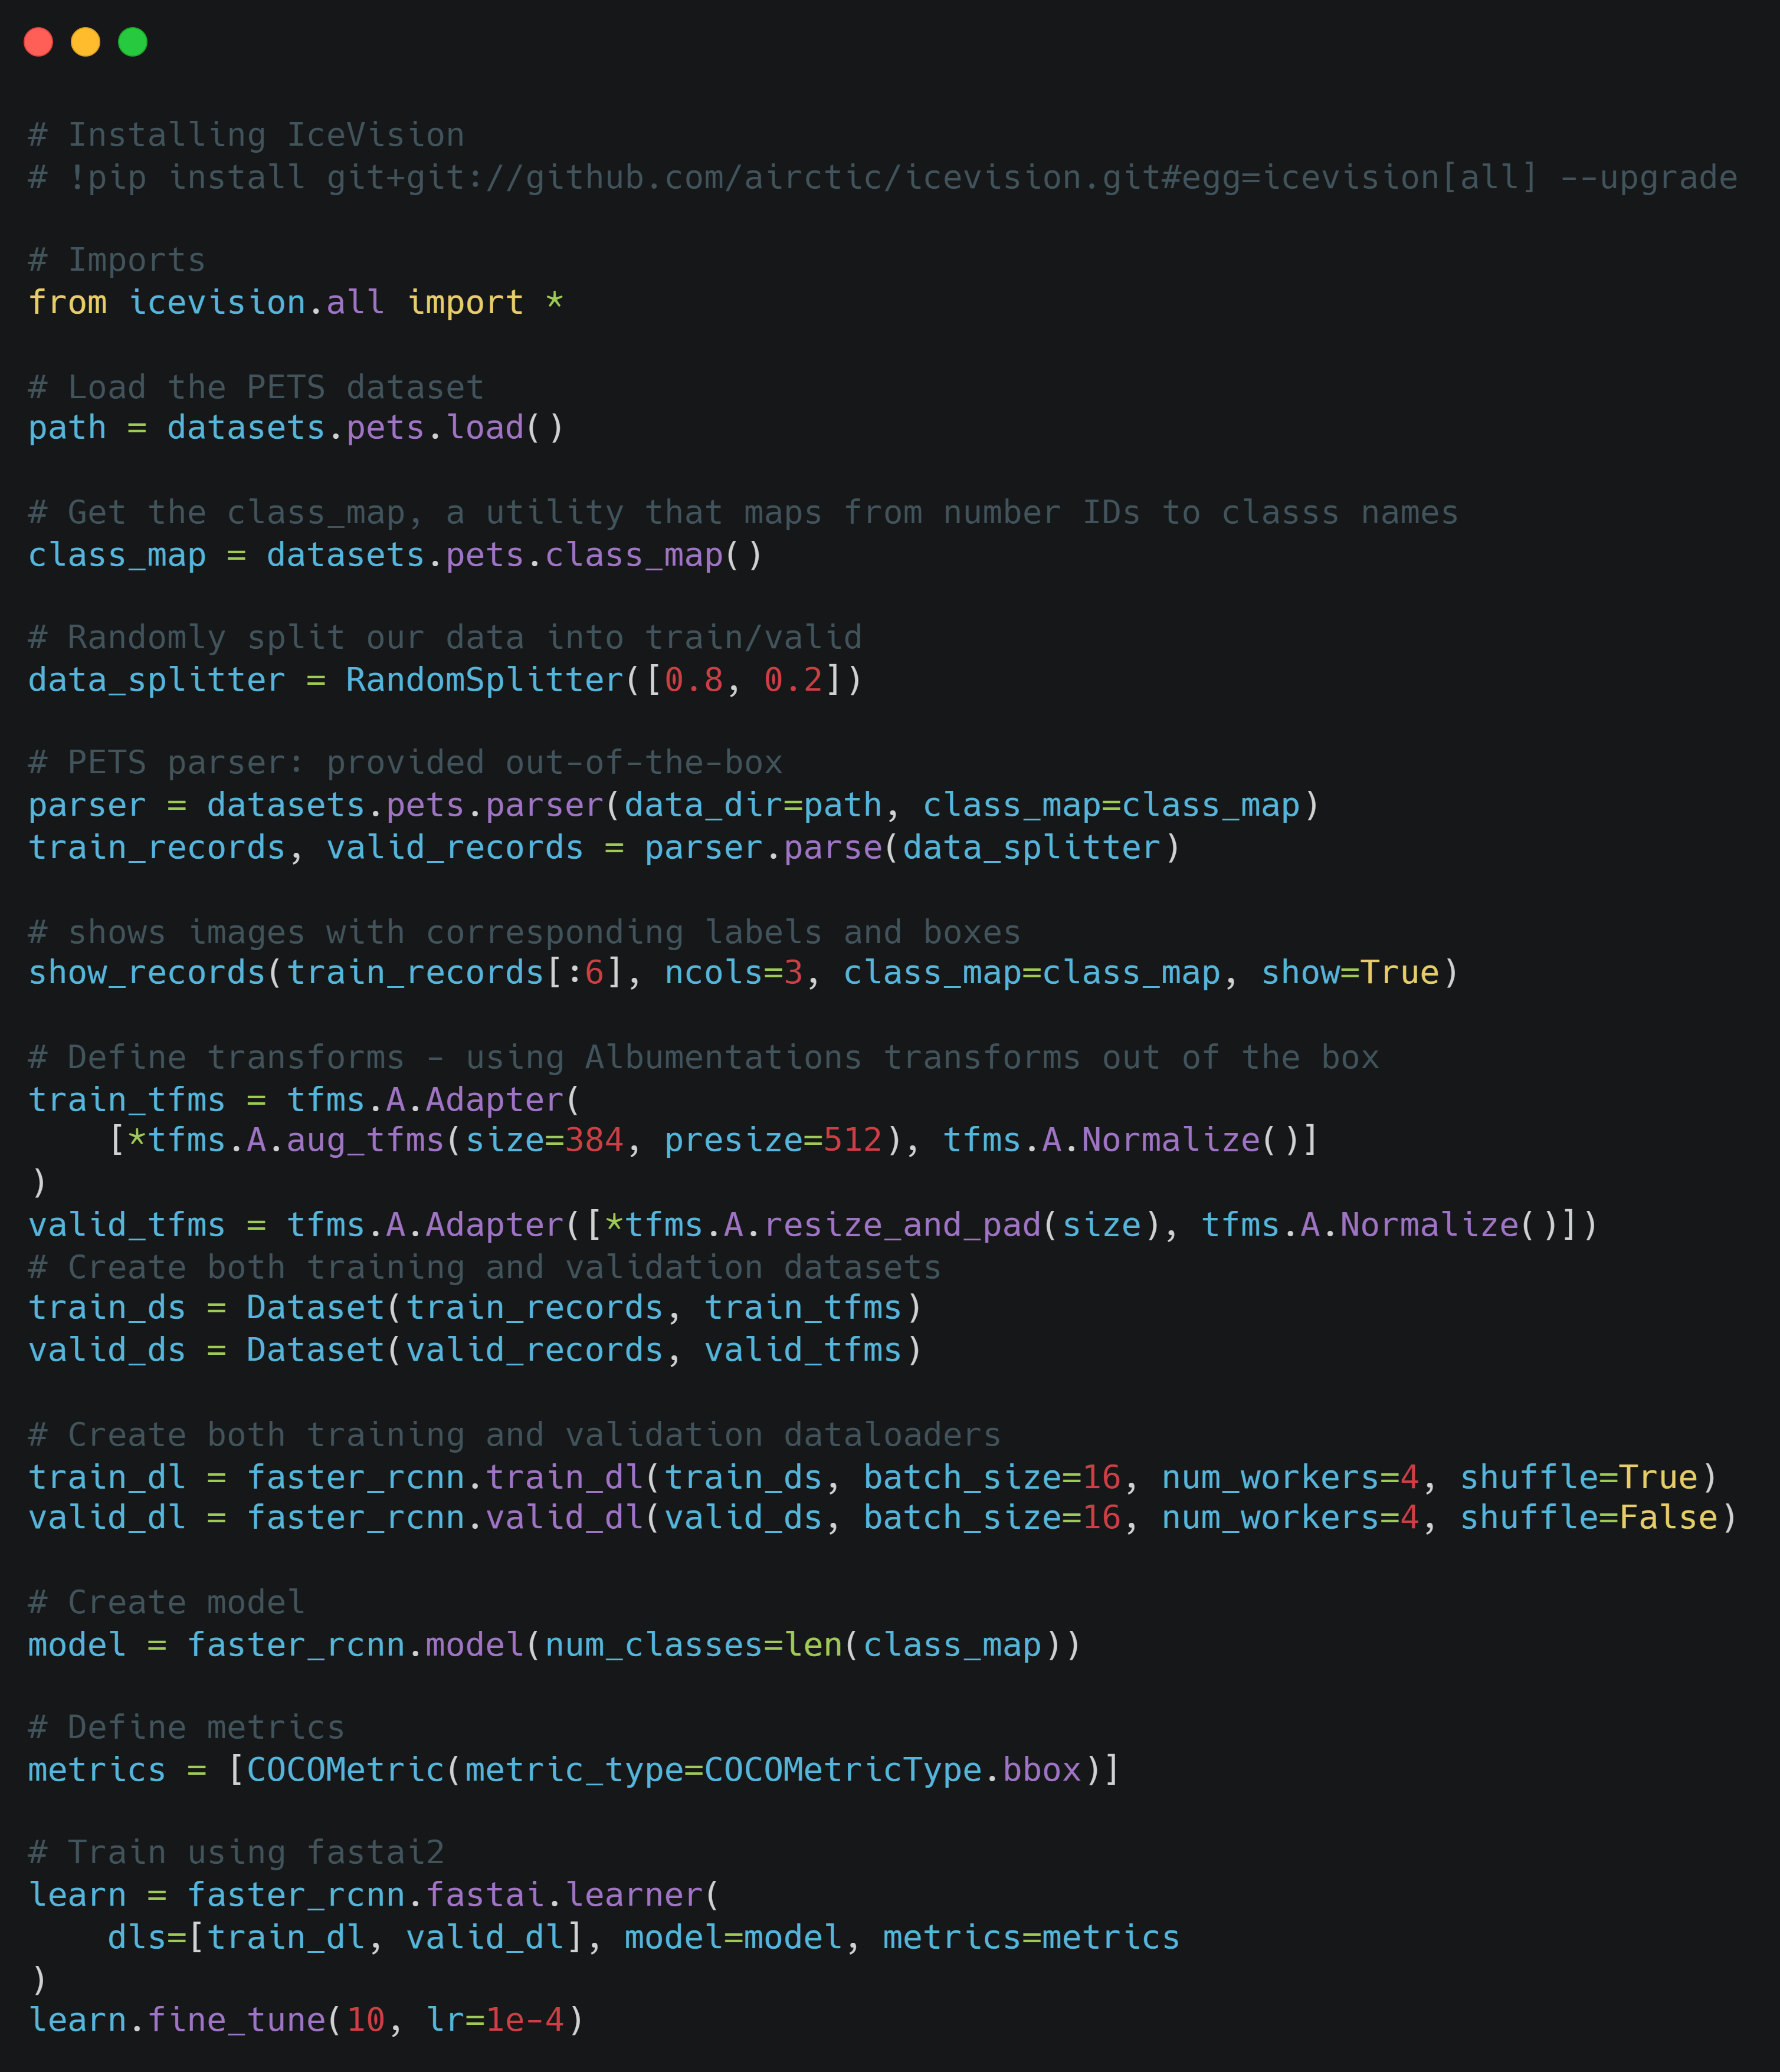Click 'import' in the icevision import line
This screenshot has width=1780, height=2072.
(x=466, y=302)
